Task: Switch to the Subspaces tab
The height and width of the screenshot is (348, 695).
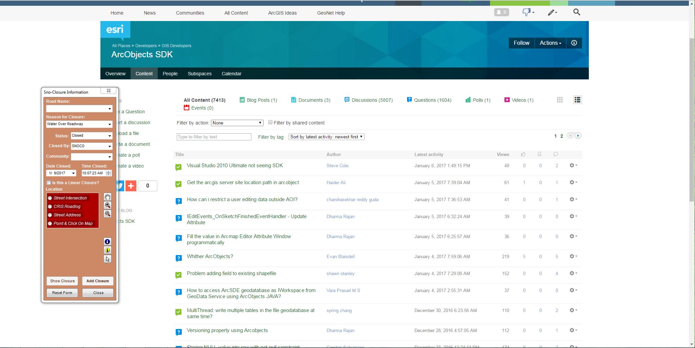Action: pos(200,74)
